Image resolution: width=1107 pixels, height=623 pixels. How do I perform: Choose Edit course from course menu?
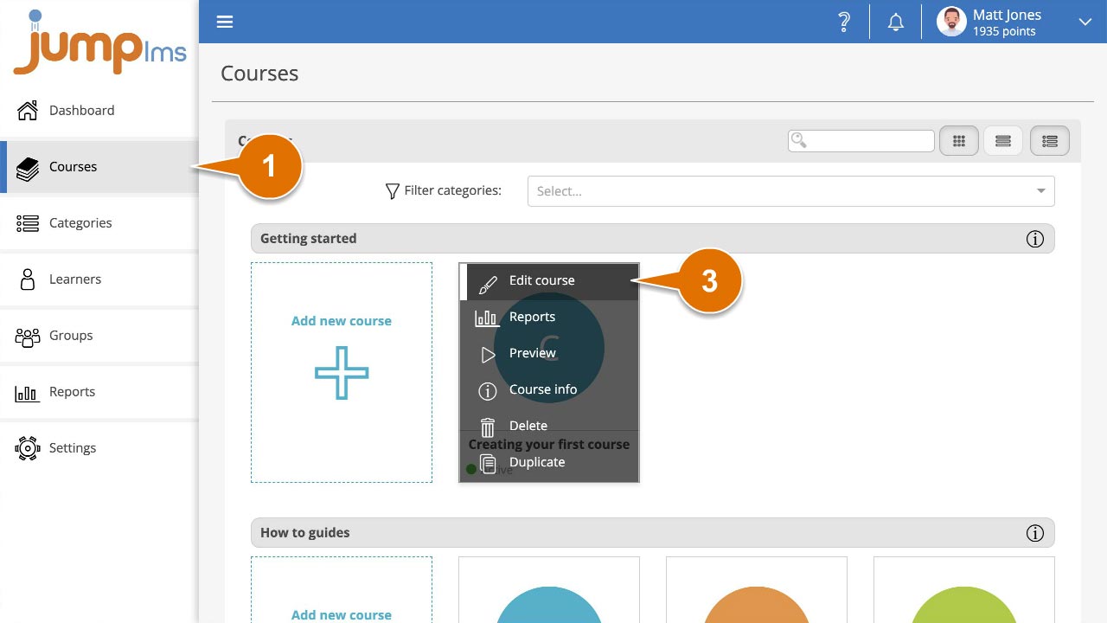point(549,281)
